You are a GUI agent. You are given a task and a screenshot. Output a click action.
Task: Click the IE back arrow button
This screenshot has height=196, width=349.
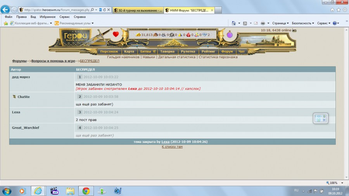(x=5, y=10)
